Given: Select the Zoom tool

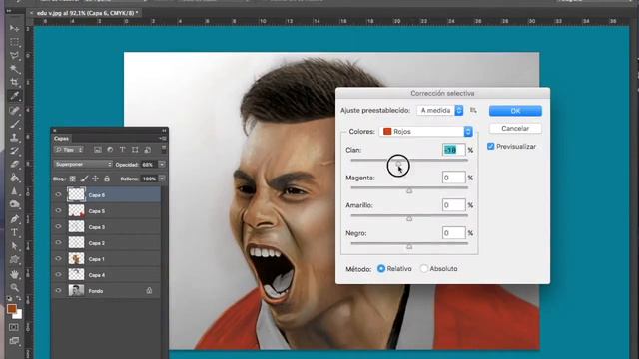Looking at the screenshot, I should tap(14, 288).
